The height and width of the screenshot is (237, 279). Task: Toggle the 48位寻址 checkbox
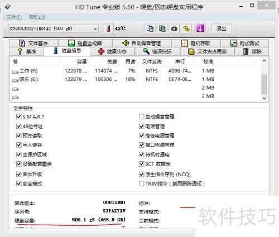(18, 127)
